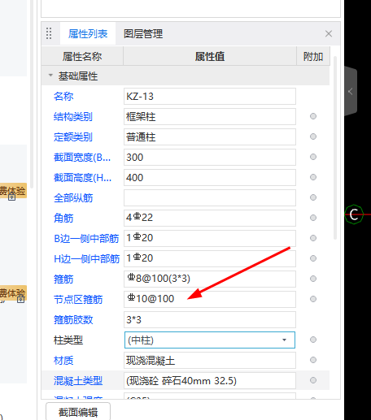Viewport: 371px width, 420px height.
Task: Toggle the 附加 radio for 角筋
Action: click(x=313, y=218)
